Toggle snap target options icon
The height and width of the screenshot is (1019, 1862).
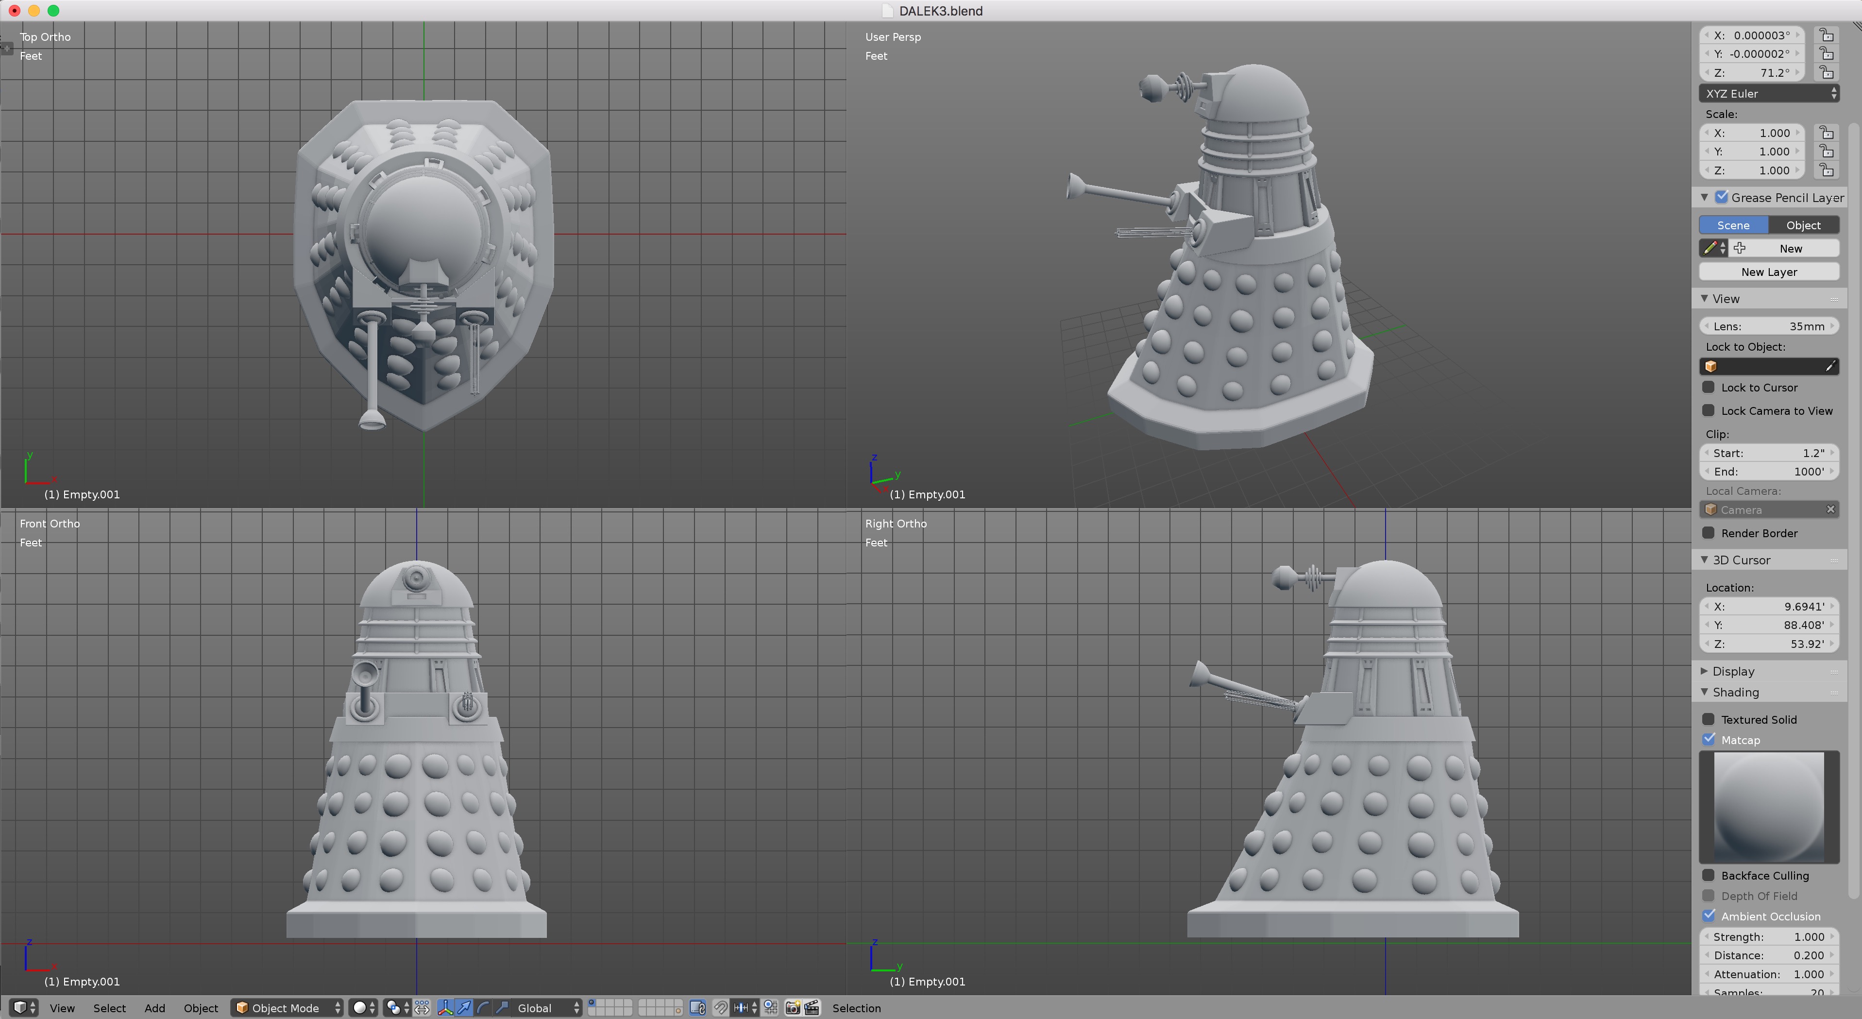pos(771,1007)
